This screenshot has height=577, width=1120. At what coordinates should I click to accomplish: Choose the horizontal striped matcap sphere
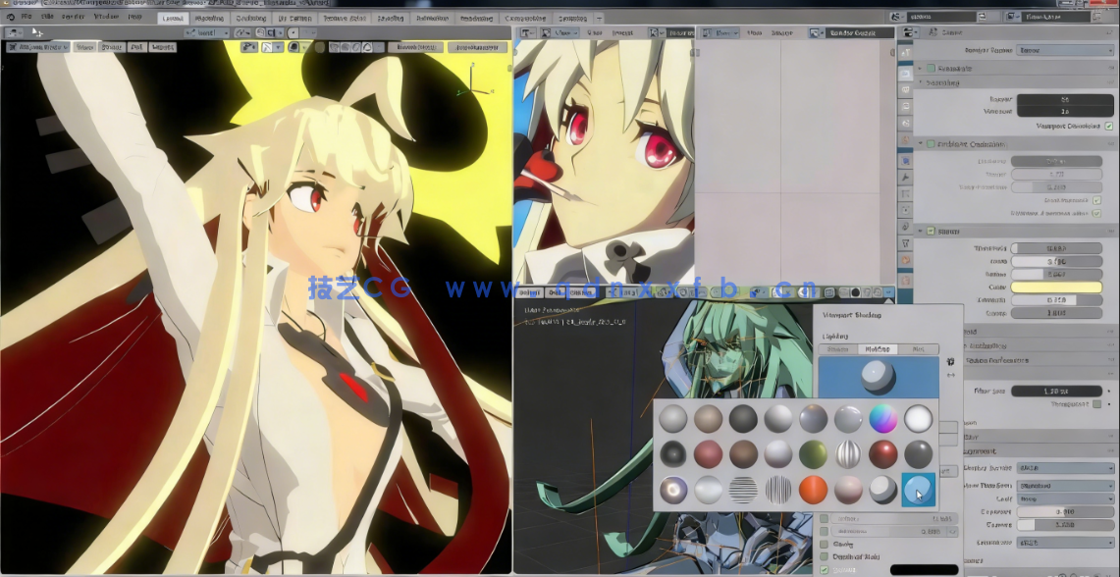[743, 489]
